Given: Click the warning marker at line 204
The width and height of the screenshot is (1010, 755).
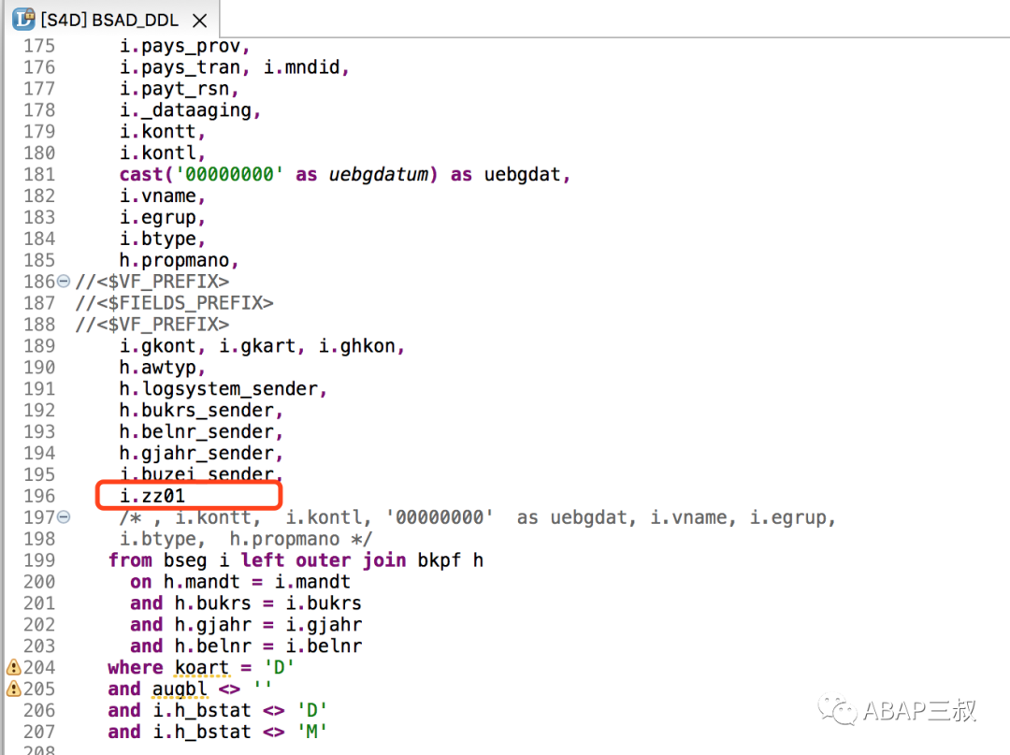Looking at the screenshot, I should point(13,667).
